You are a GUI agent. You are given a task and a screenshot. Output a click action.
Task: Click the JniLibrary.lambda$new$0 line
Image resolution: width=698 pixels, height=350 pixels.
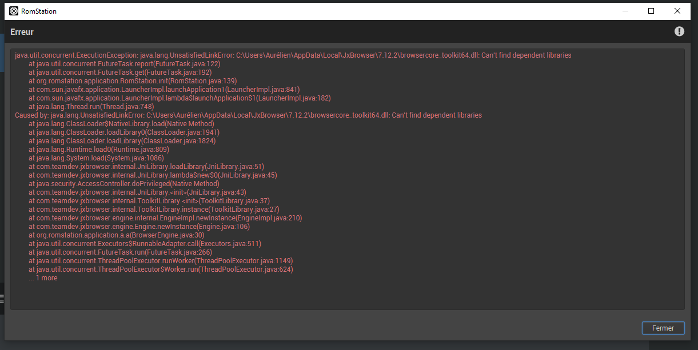153,175
